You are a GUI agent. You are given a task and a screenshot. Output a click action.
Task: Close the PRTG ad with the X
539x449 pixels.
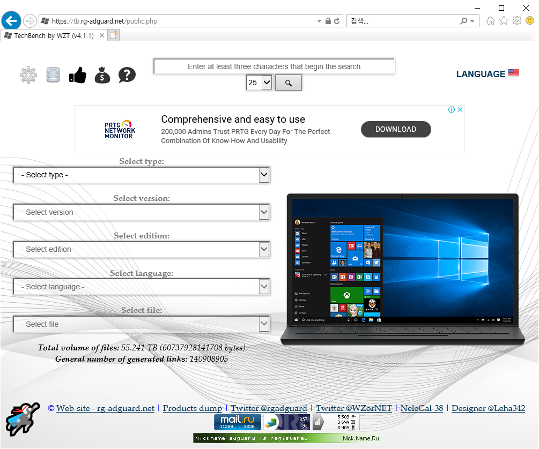460,110
